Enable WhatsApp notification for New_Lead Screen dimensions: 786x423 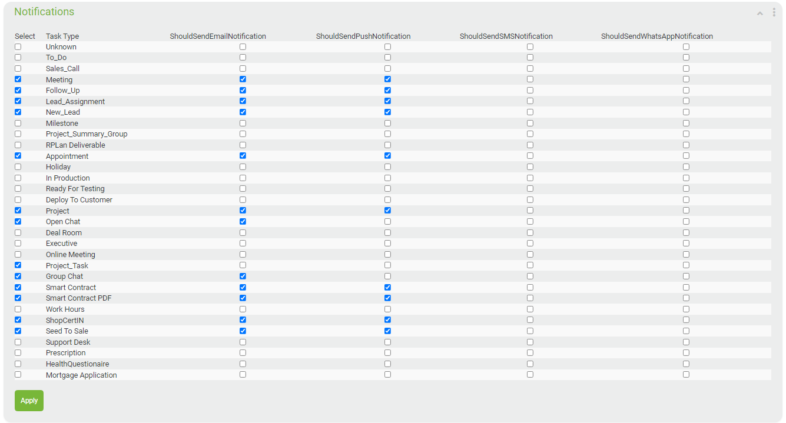click(686, 112)
